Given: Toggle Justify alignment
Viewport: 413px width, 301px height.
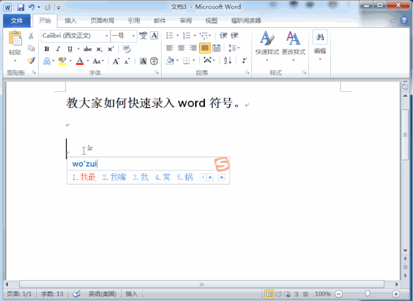Looking at the screenshot, I should pyautogui.click(x=205, y=48).
